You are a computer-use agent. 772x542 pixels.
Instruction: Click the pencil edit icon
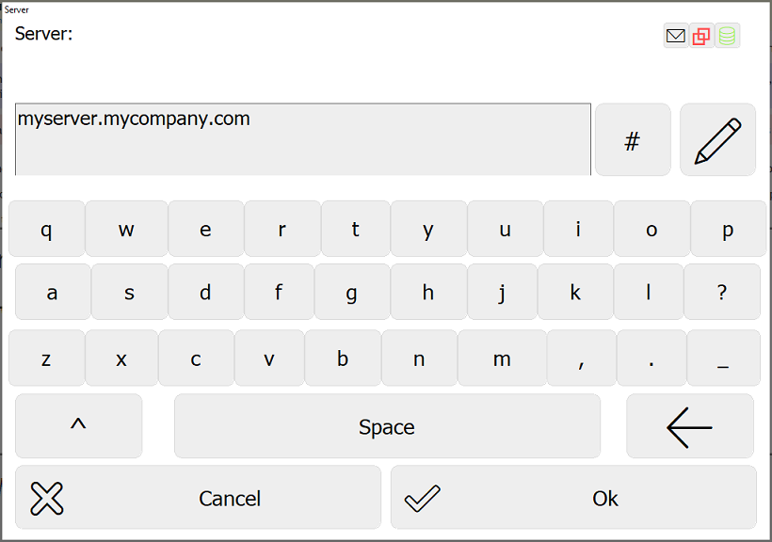pos(717,139)
